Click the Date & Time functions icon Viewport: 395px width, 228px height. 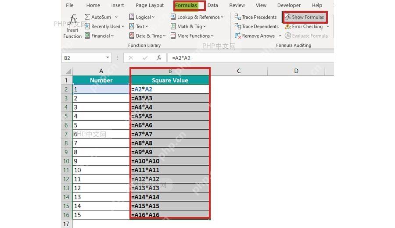[x=132, y=36]
